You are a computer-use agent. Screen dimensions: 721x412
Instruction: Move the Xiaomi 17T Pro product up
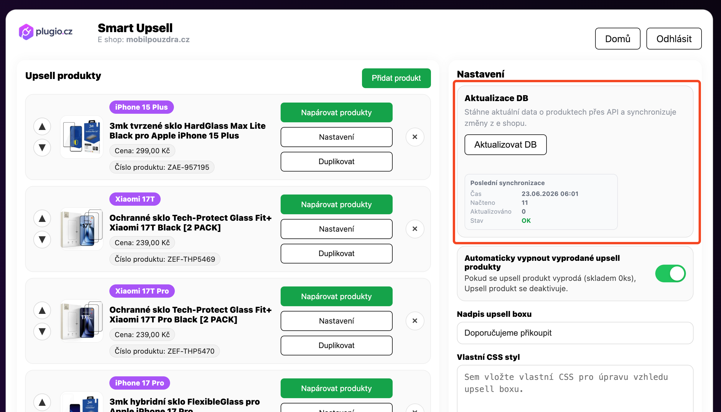coord(42,310)
